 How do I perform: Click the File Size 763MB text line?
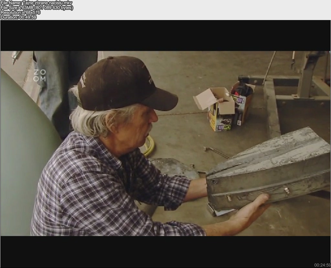37,8
